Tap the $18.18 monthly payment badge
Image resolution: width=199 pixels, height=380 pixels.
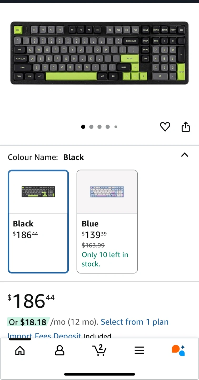pyautogui.click(x=28, y=322)
